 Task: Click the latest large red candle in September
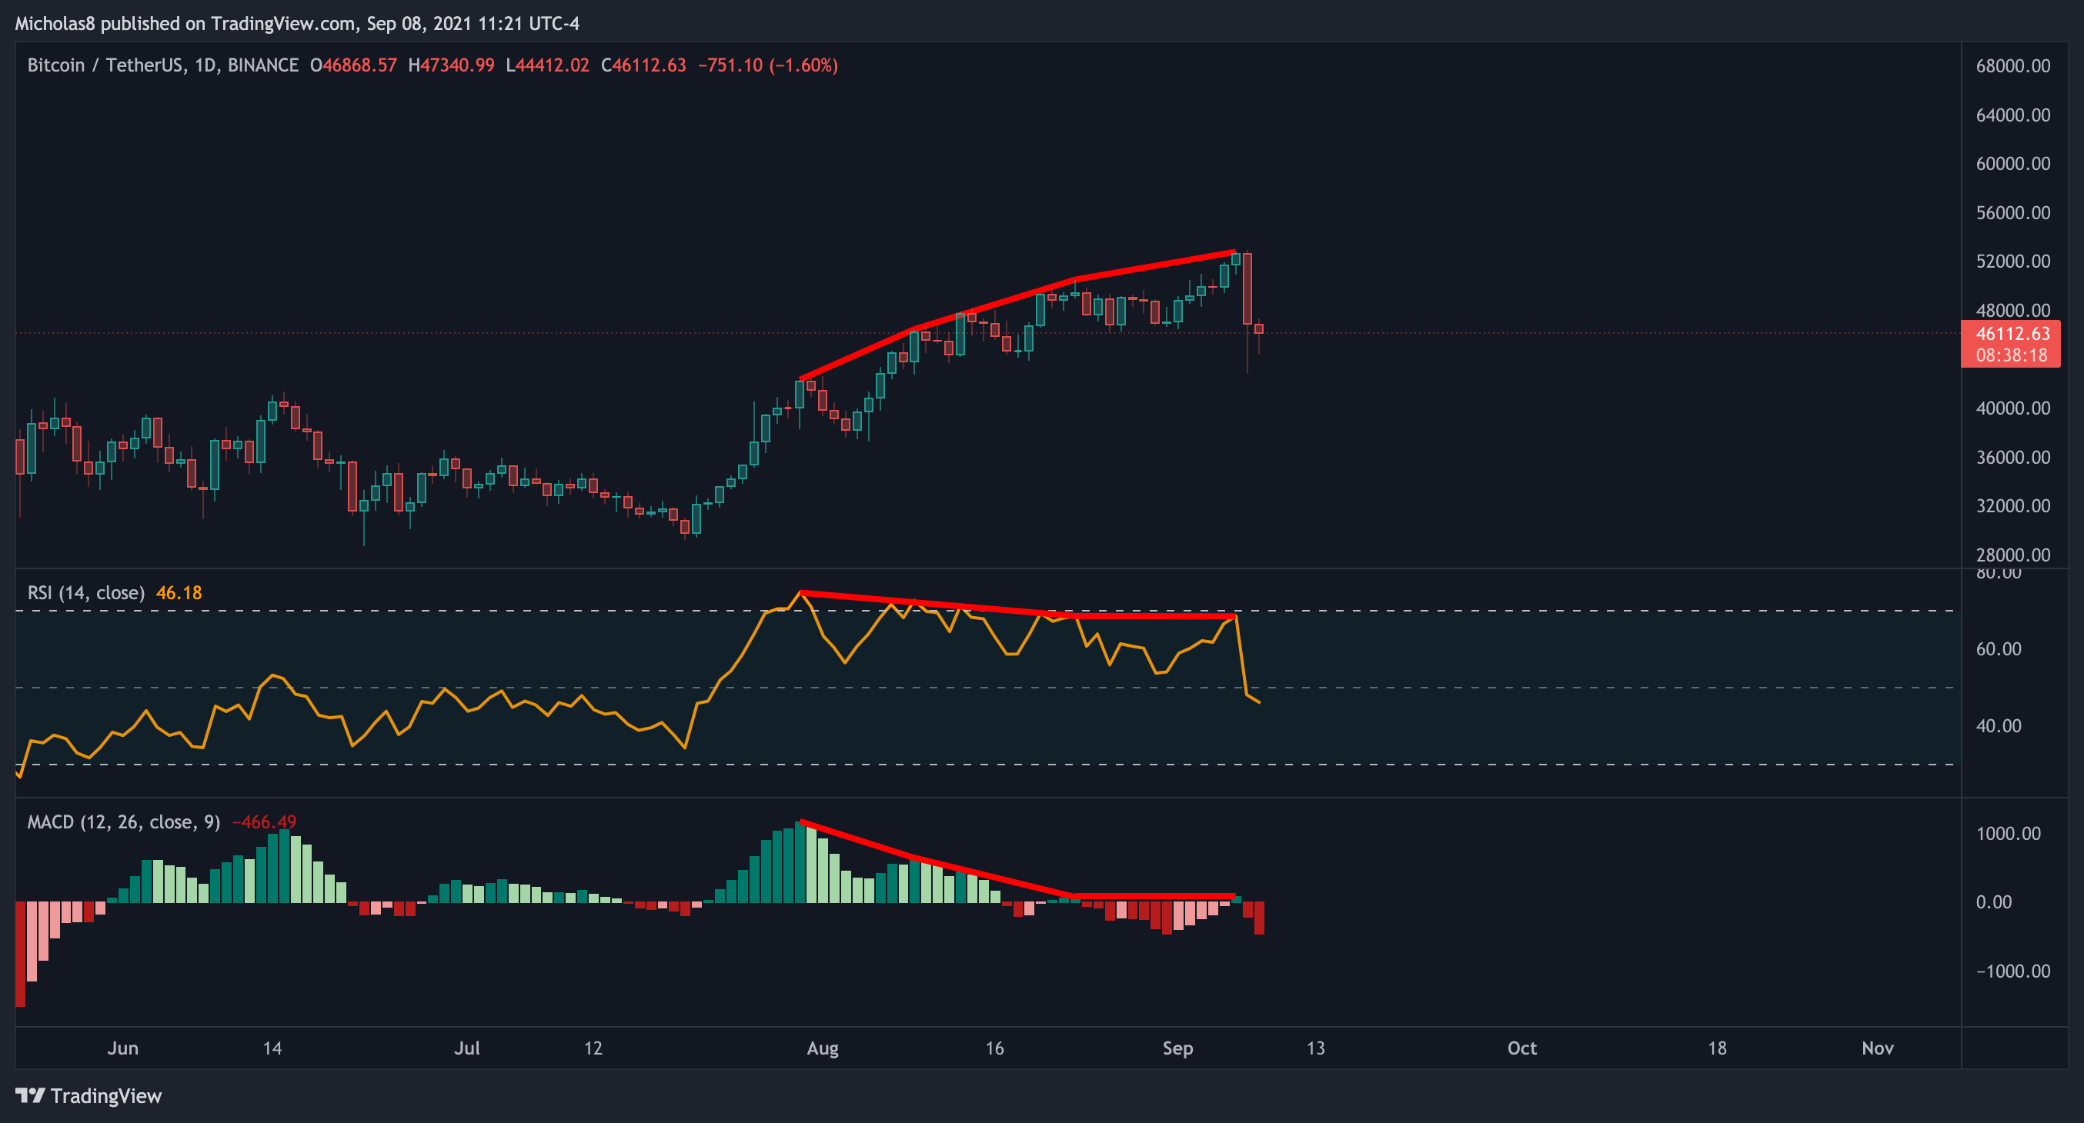pyautogui.click(x=1247, y=288)
